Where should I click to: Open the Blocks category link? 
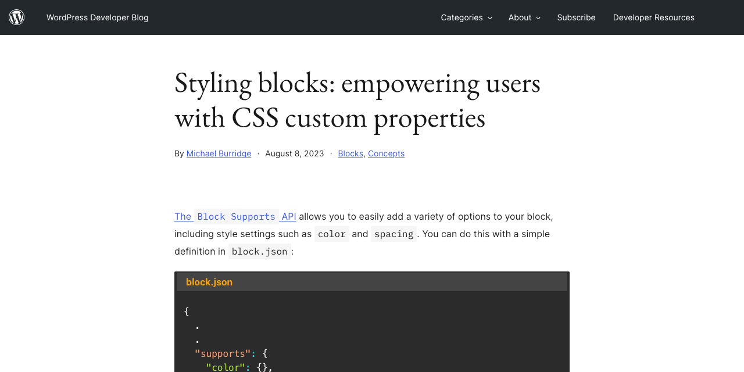click(x=350, y=153)
